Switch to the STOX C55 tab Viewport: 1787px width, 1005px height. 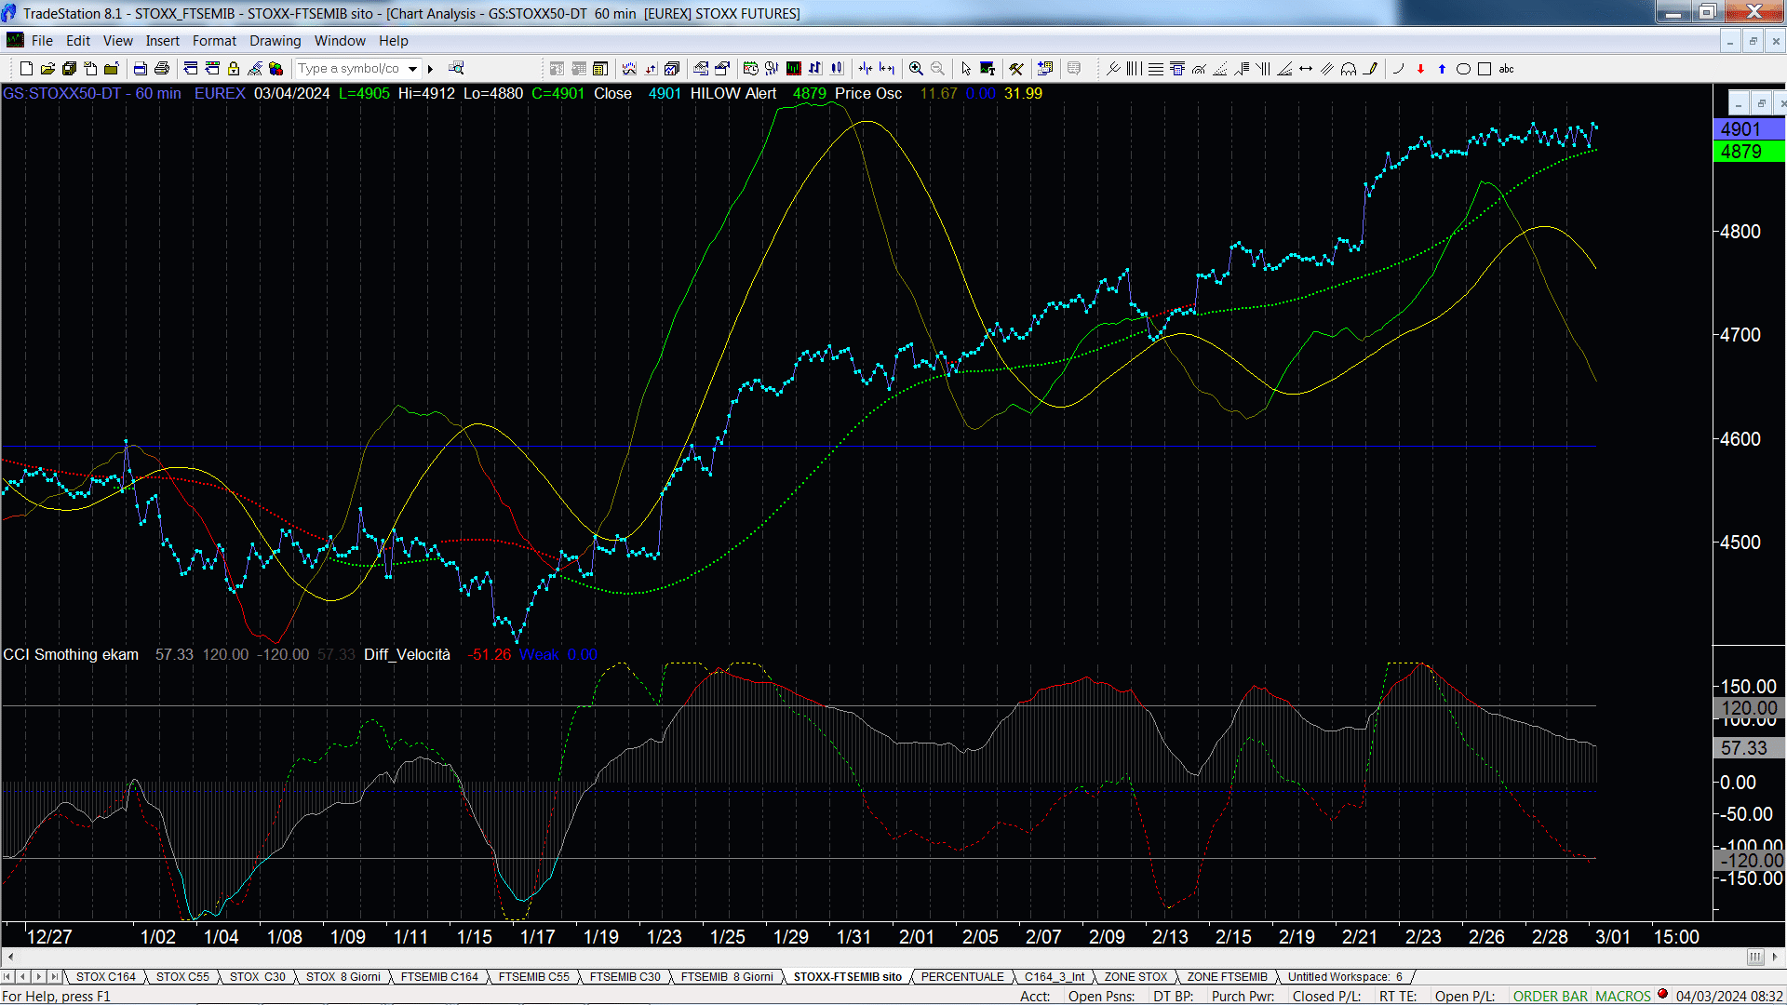click(182, 977)
